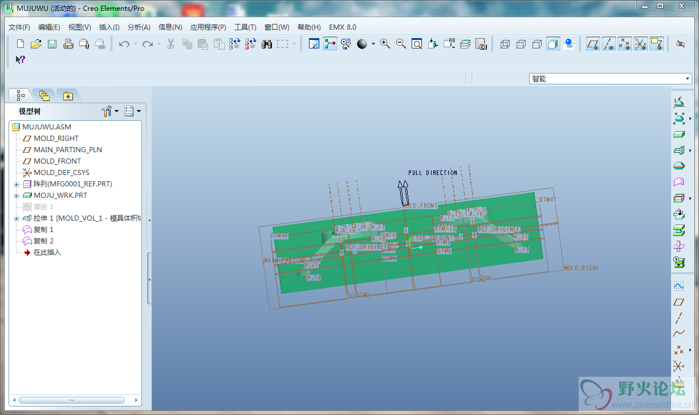The width and height of the screenshot is (699, 415).
Task: Open the view manager icon
Action: coord(481,44)
